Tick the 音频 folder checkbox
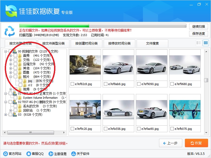Screen dimensions: 211x158 pos(16,56)
